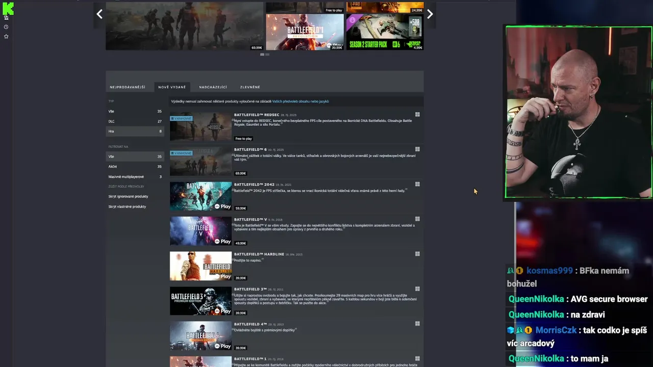Filter results by Akční tag
653x367 pixels.
pyautogui.click(x=135, y=166)
